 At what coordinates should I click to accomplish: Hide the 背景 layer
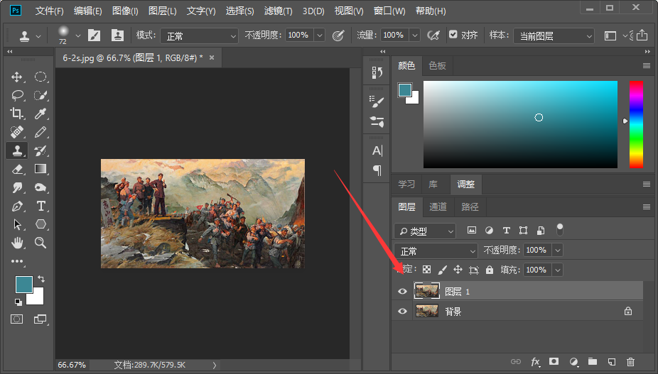click(x=402, y=311)
